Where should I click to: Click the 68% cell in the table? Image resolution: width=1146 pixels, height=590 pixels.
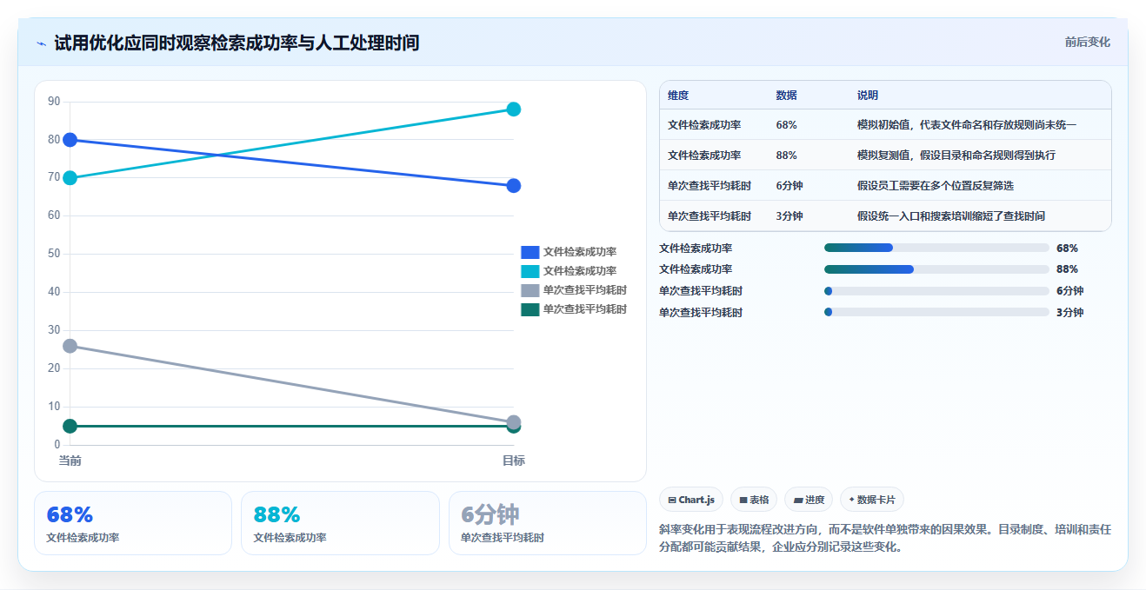click(x=786, y=125)
